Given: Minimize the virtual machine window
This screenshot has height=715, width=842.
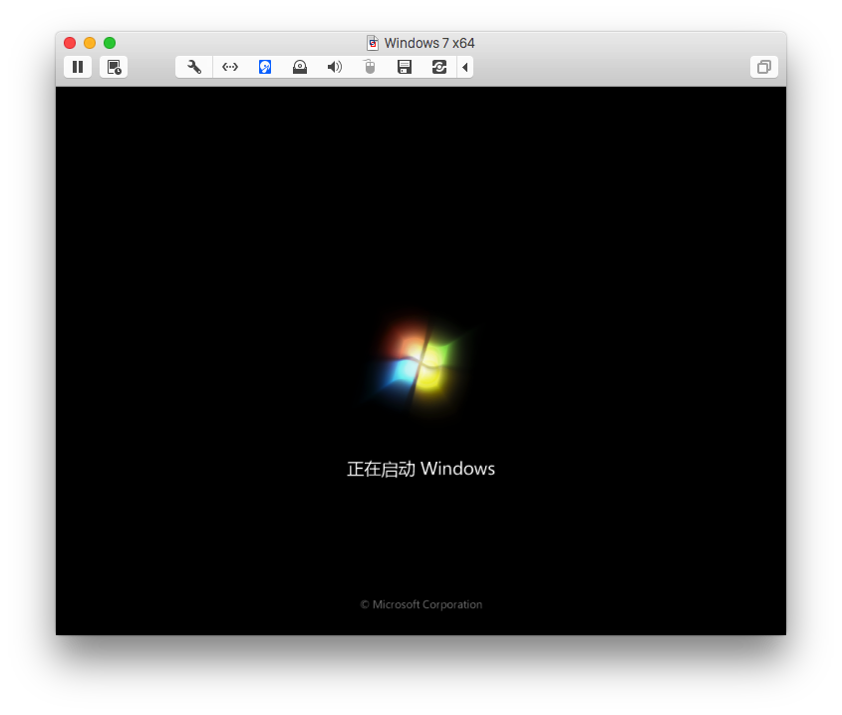Looking at the screenshot, I should click(x=90, y=43).
